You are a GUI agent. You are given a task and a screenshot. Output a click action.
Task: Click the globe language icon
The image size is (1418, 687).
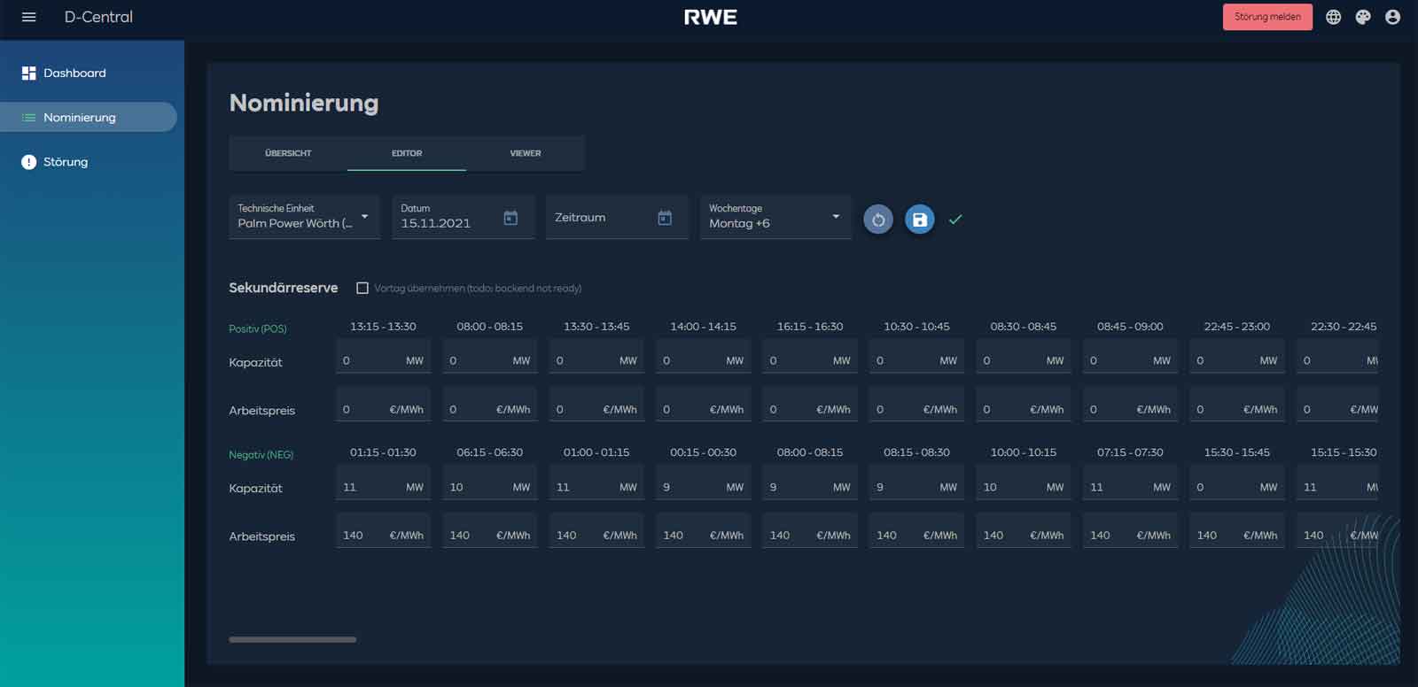click(1333, 17)
